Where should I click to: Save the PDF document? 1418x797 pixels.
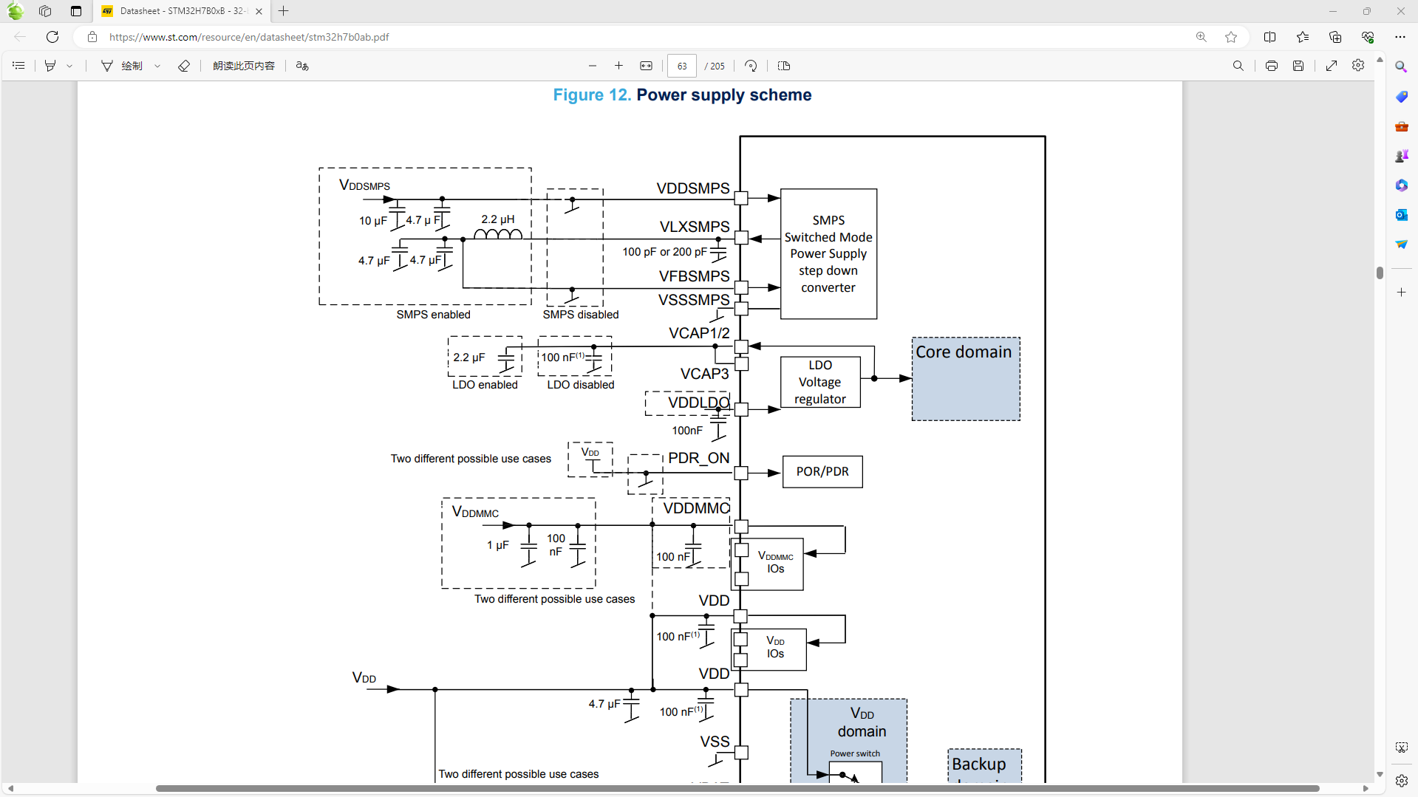click(1298, 66)
